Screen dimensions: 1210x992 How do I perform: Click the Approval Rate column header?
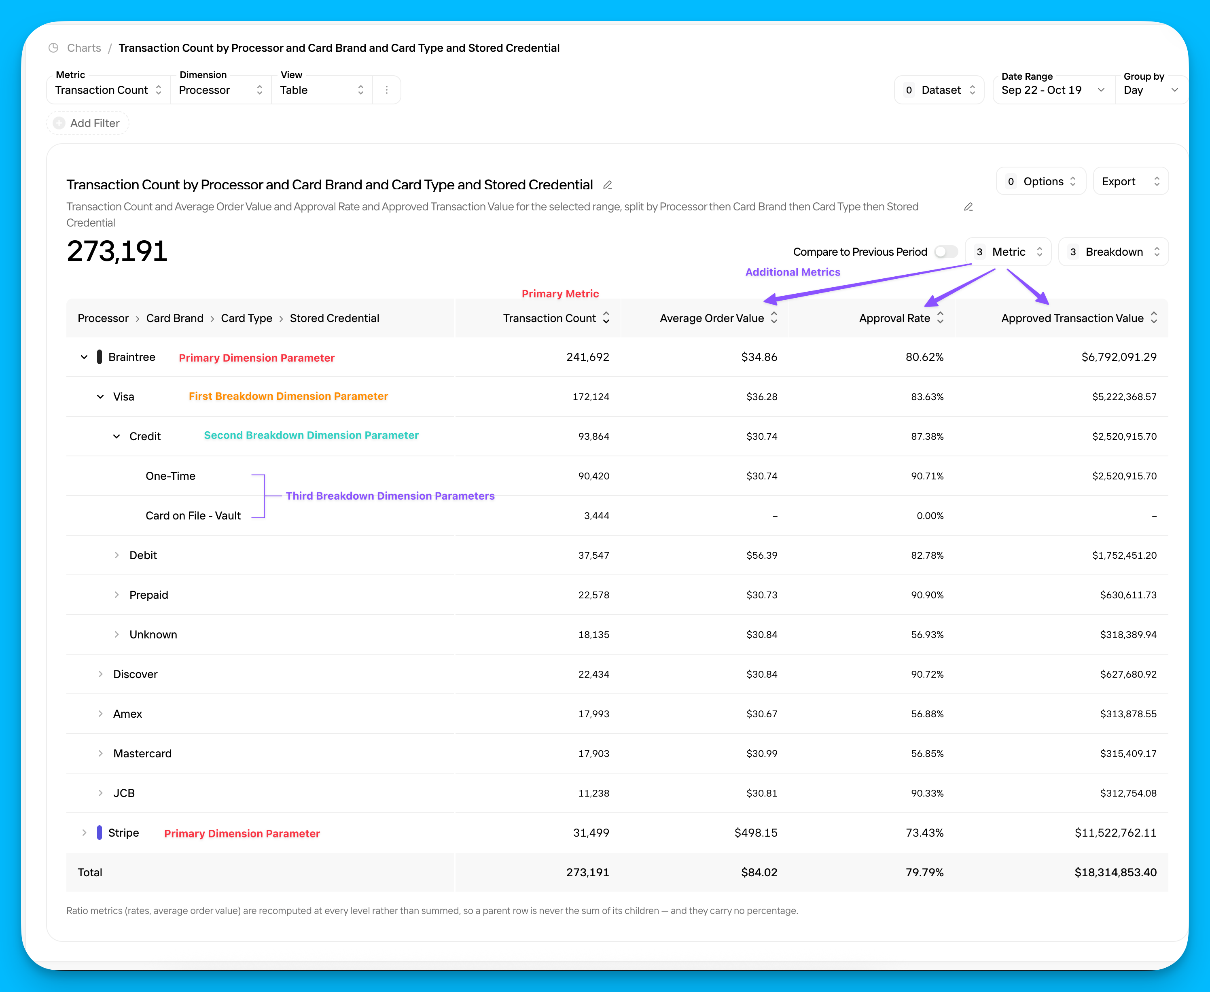coord(894,318)
